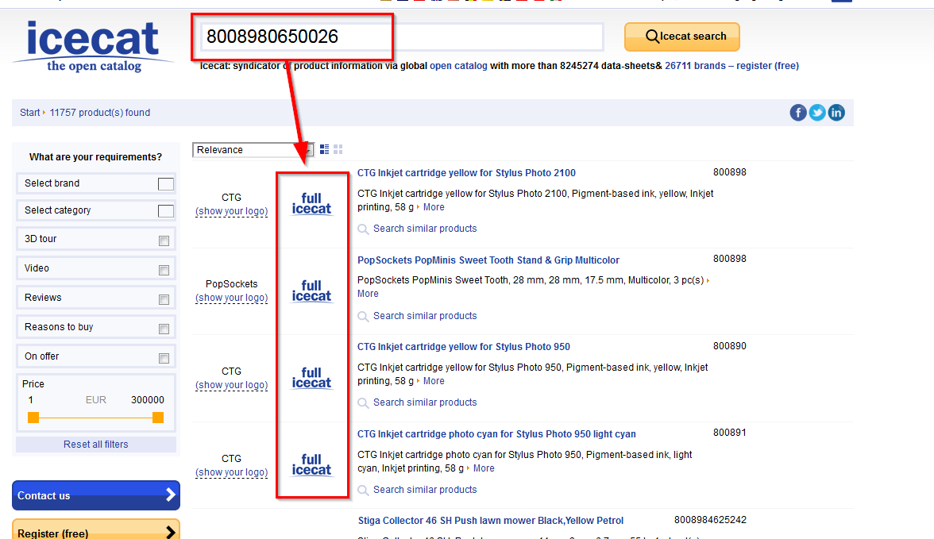Click magnifier icon inside Icecat search button
This screenshot has width=934, height=539.
pyautogui.click(x=652, y=37)
